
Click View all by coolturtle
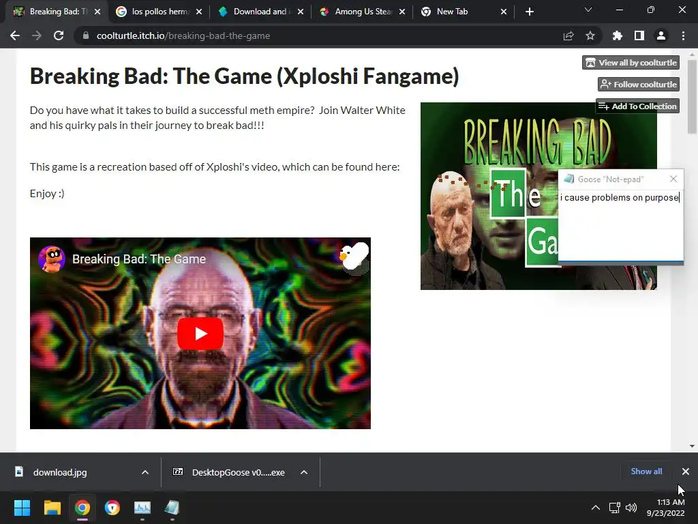coord(631,63)
